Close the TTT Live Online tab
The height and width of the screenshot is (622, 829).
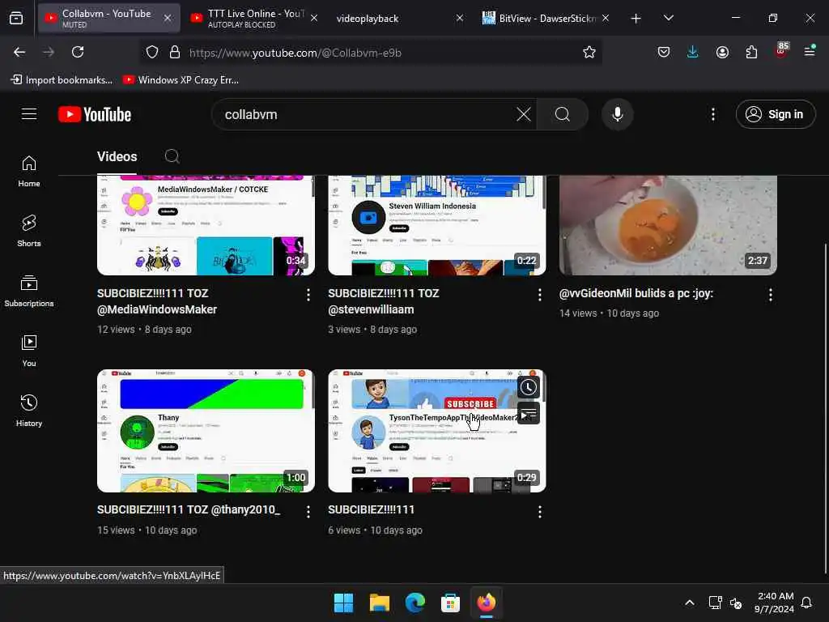[313, 18]
